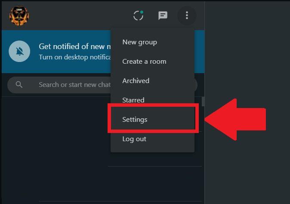Click Turn on desktop notifications link

75,57
